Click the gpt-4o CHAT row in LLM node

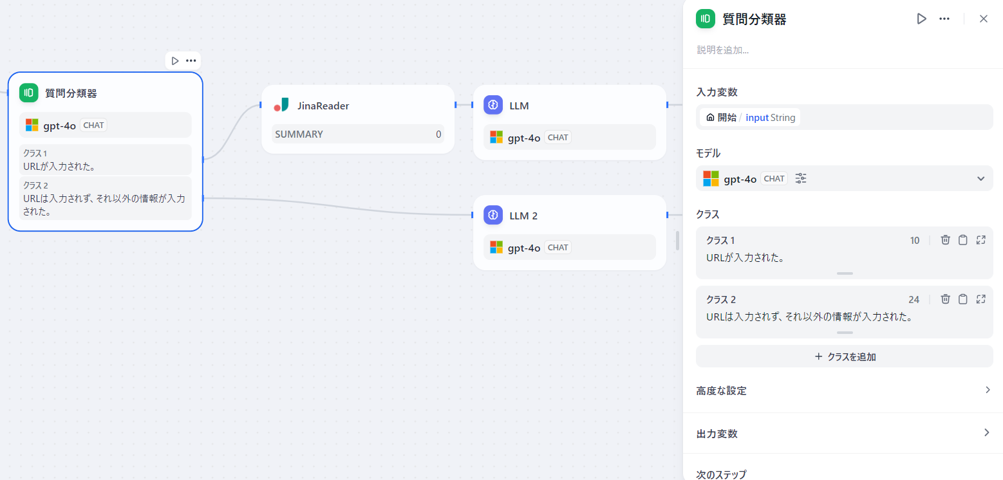[x=570, y=137]
